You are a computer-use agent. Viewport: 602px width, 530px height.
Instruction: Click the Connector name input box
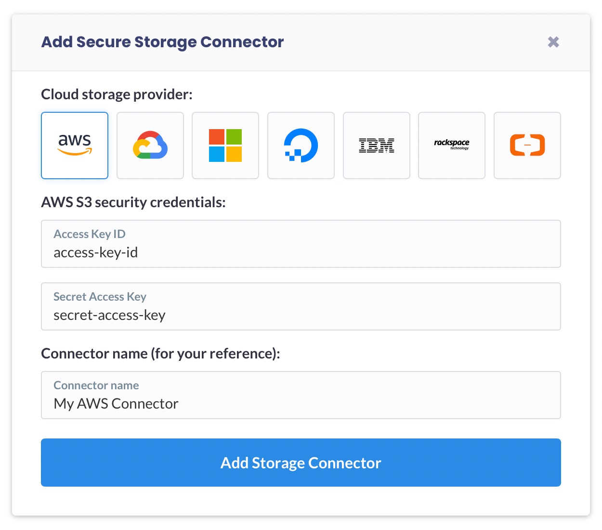click(x=301, y=395)
